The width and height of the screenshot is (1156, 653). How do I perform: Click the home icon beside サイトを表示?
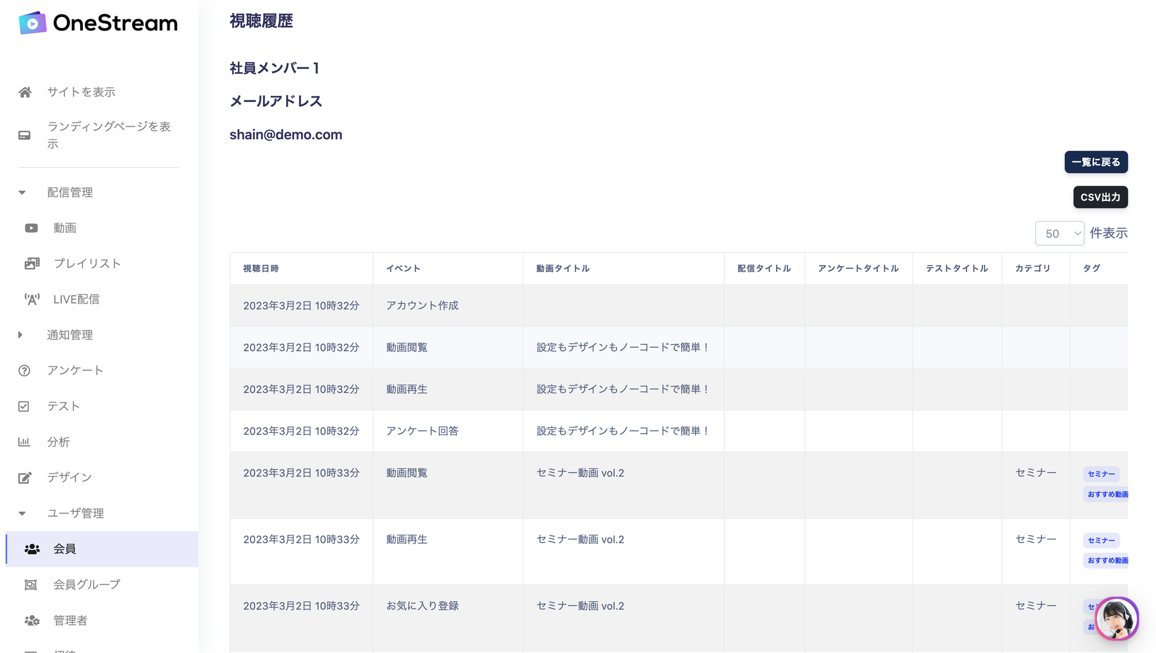pyautogui.click(x=25, y=92)
